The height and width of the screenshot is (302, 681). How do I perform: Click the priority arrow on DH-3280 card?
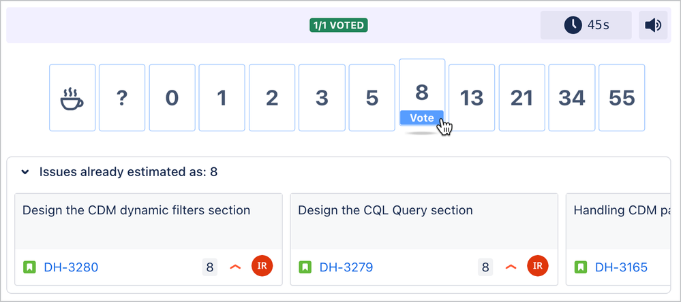pos(235,267)
